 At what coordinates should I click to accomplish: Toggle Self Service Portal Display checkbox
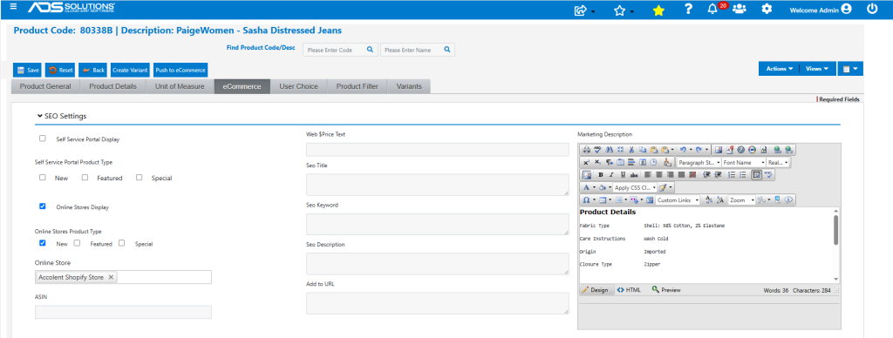click(42, 139)
